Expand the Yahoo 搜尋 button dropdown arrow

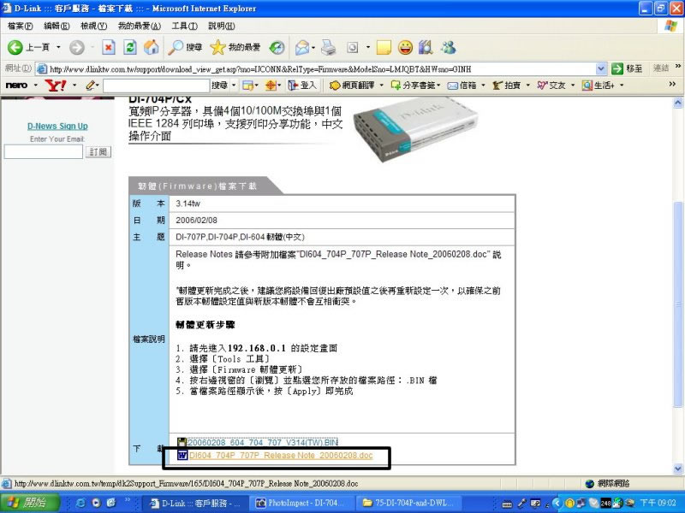click(234, 85)
